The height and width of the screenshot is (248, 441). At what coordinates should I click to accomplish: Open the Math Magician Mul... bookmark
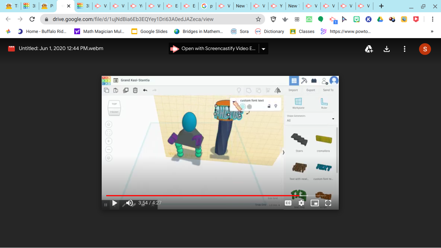[99, 31]
